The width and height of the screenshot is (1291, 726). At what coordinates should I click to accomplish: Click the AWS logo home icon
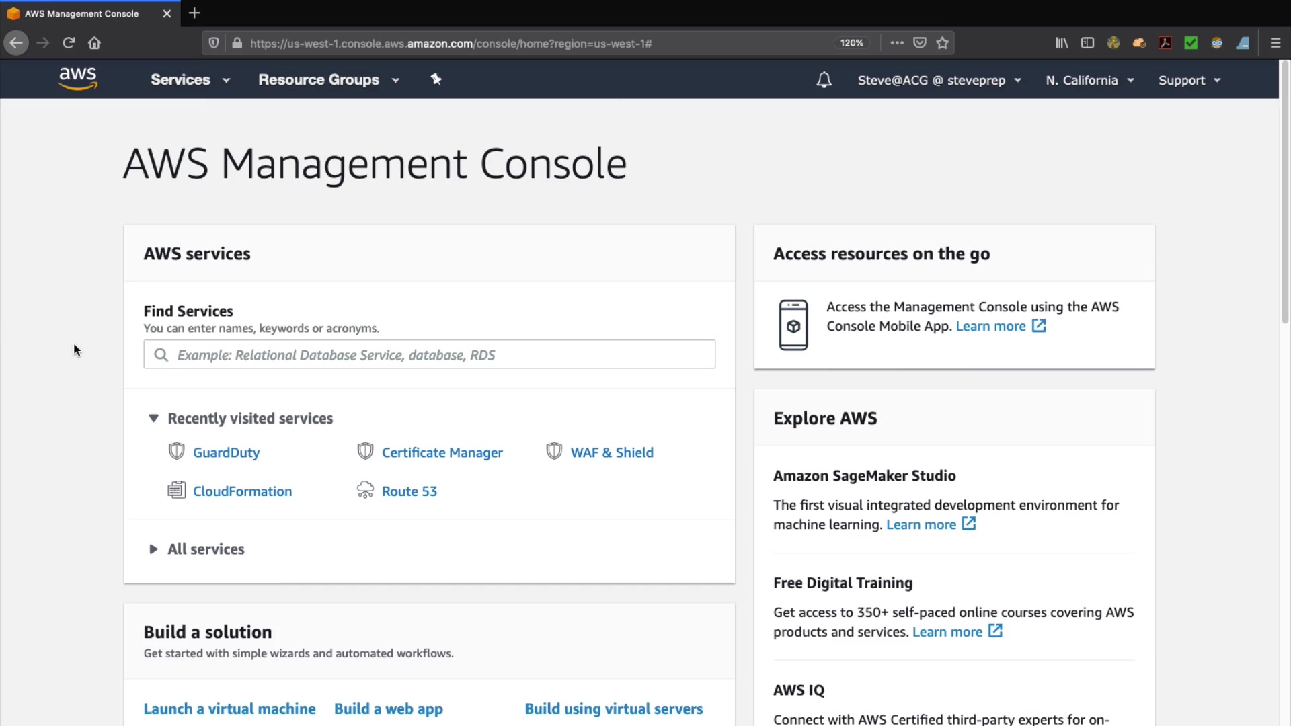[78, 79]
